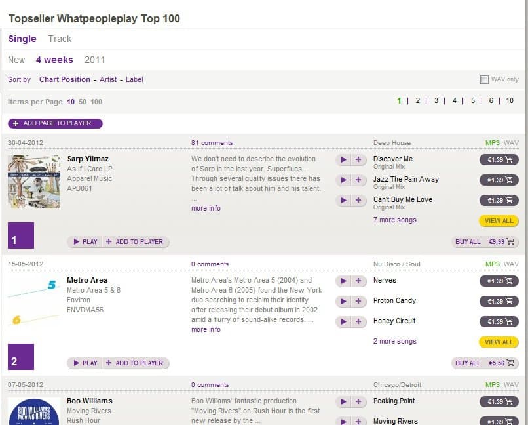Open 81 comments on Sarp Yilmaz

pyautogui.click(x=212, y=142)
